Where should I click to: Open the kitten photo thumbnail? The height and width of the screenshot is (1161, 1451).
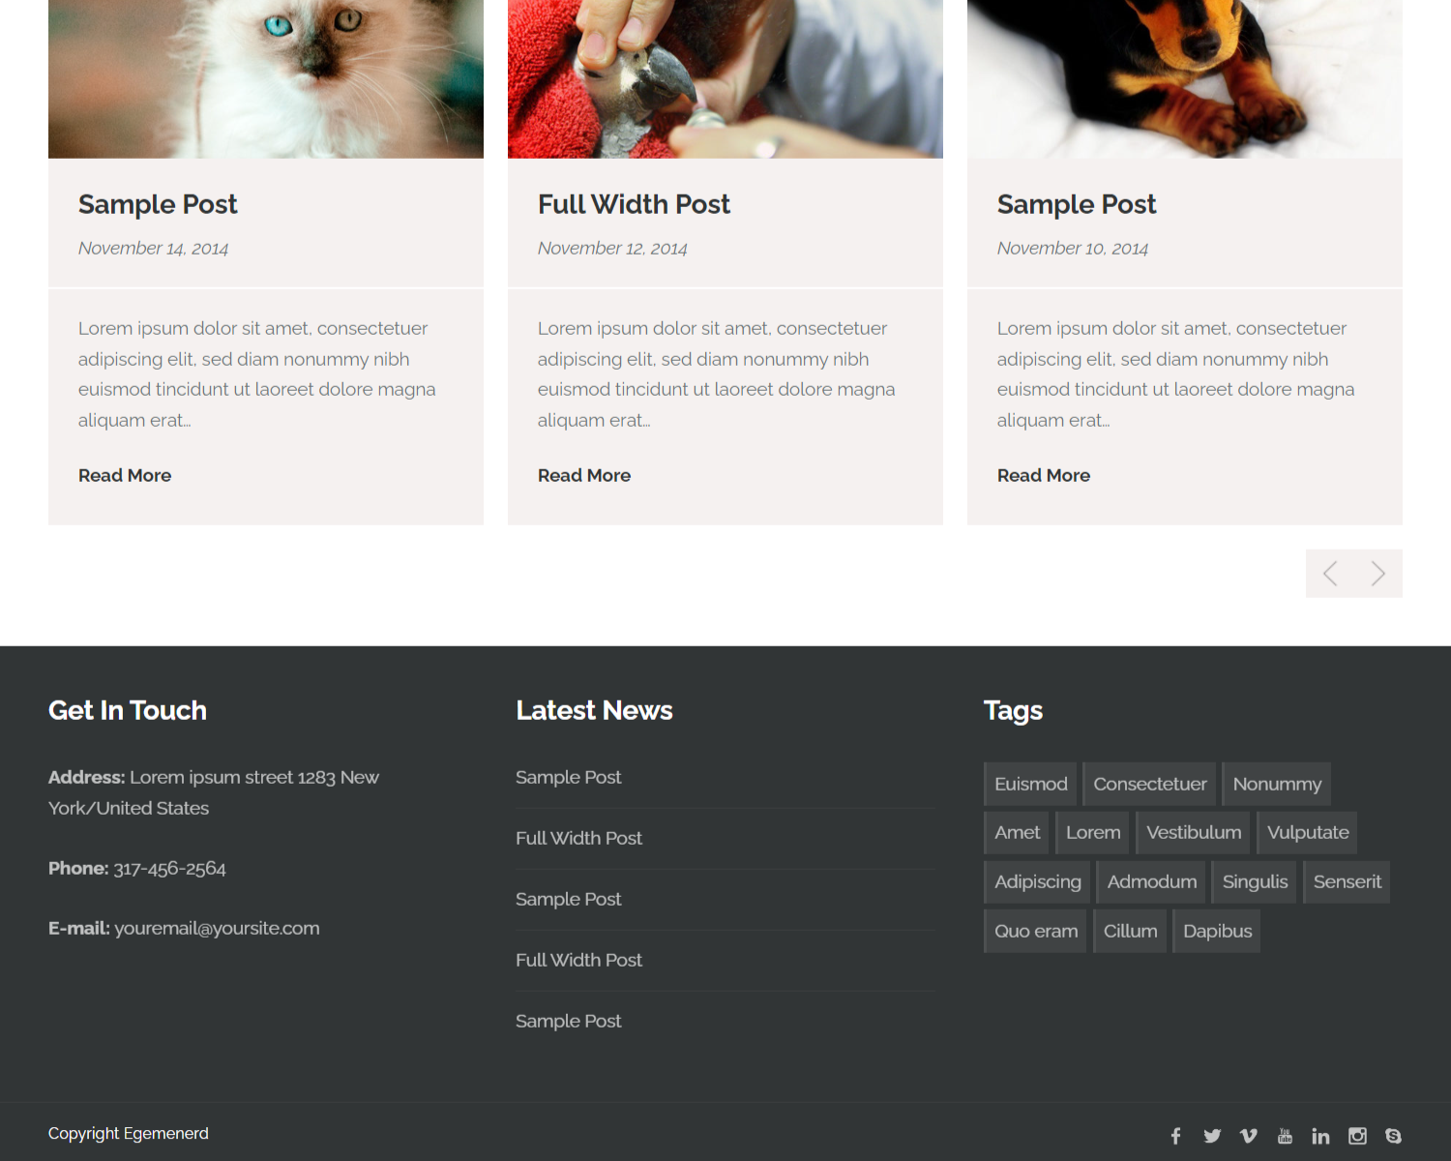pos(266,79)
